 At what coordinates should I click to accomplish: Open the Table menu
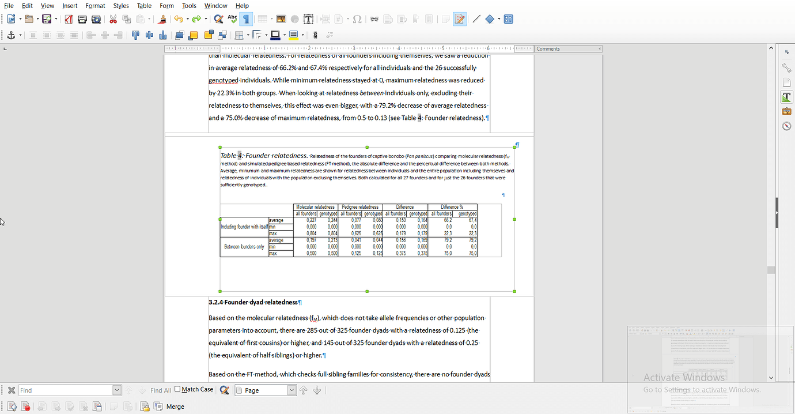point(144,6)
